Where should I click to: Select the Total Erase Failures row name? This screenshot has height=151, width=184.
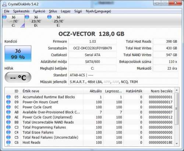[x=38, y=132]
